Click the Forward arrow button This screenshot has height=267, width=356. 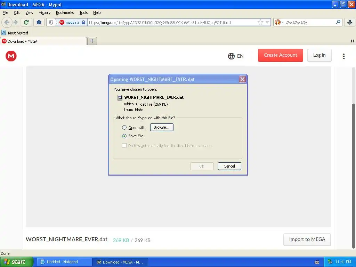pyautogui.click(x=16, y=22)
